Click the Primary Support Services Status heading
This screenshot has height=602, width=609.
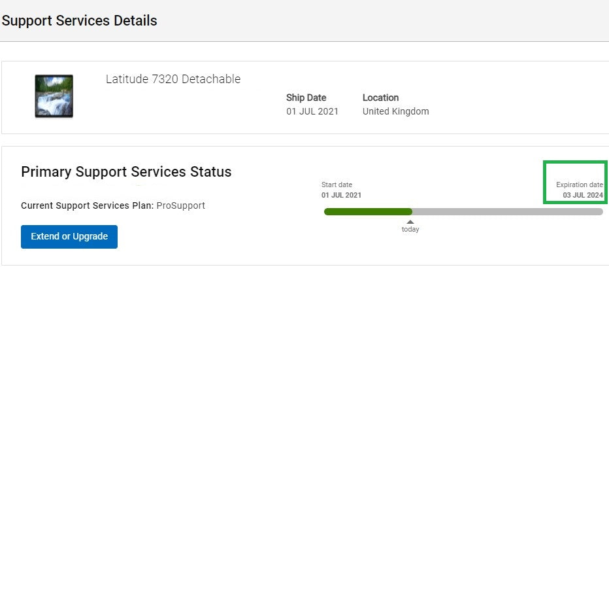(x=126, y=172)
